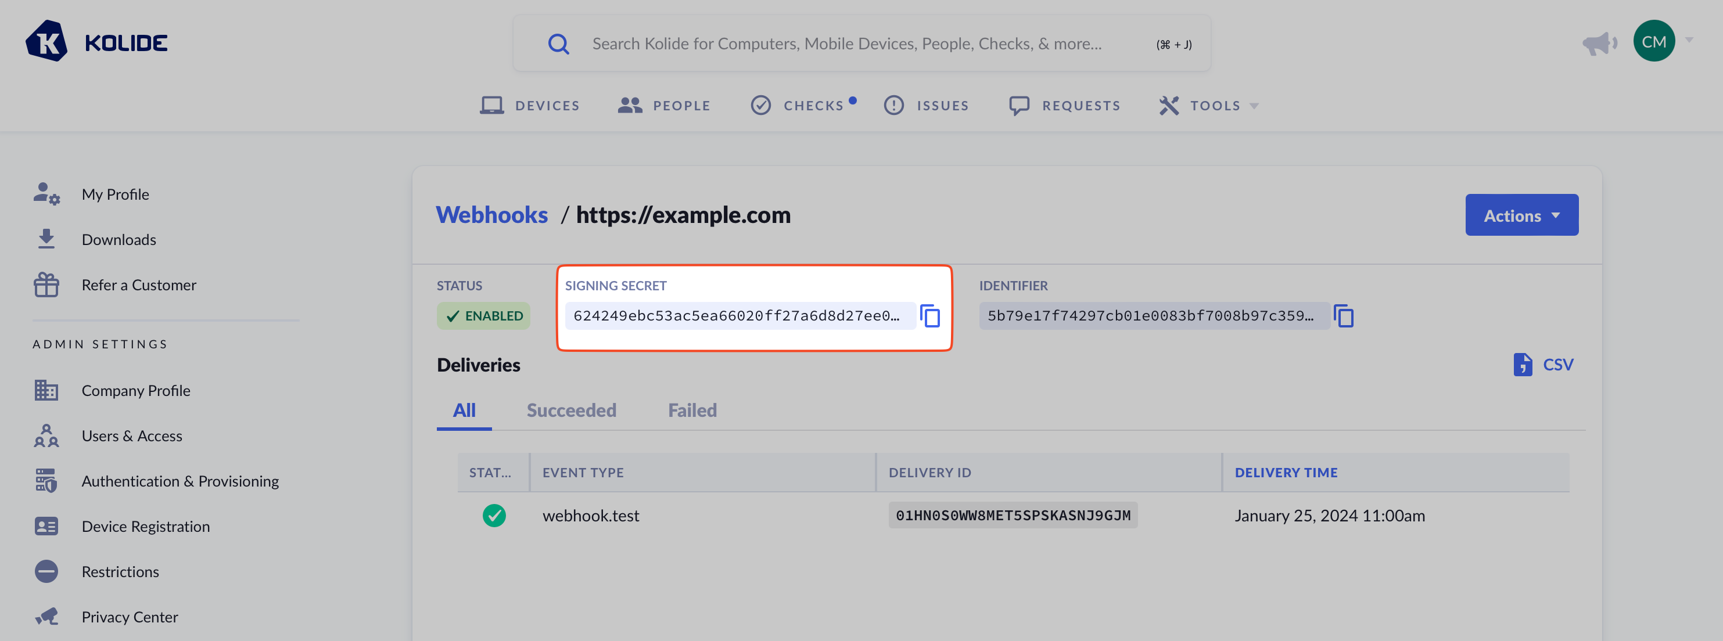The image size is (1723, 641).
Task: Sort by Delivery Time column header
Action: [1285, 473]
